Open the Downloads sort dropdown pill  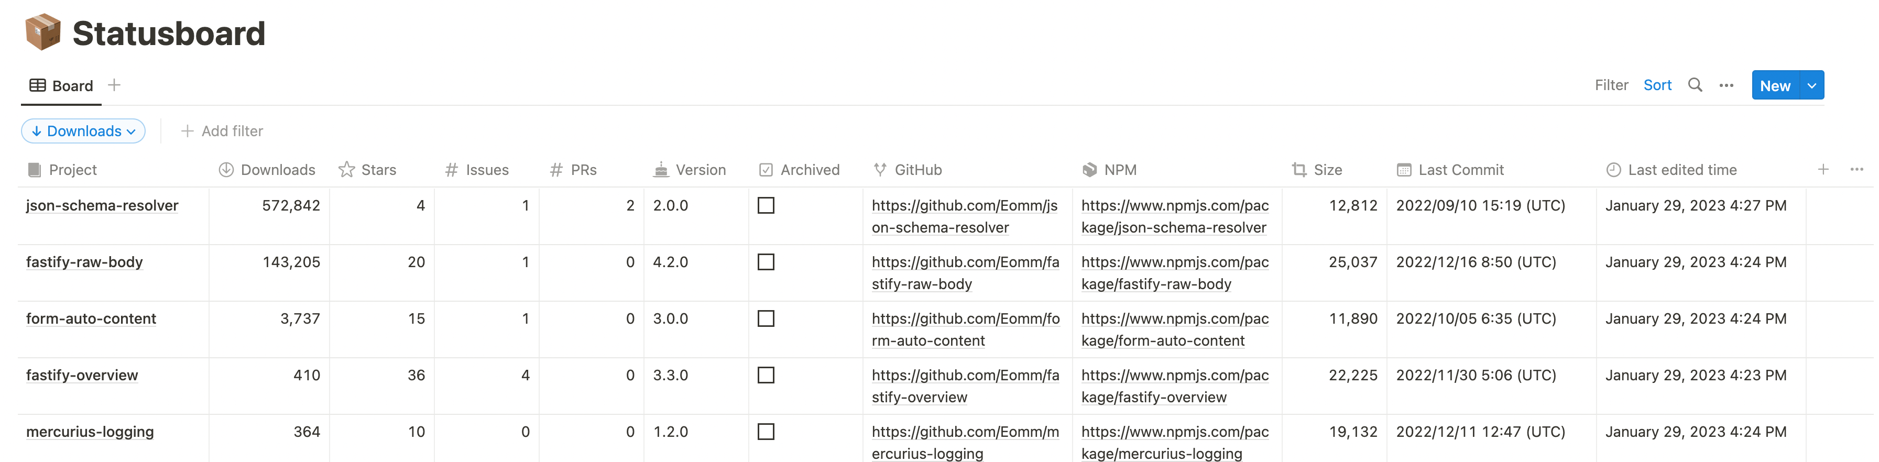[x=83, y=131]
